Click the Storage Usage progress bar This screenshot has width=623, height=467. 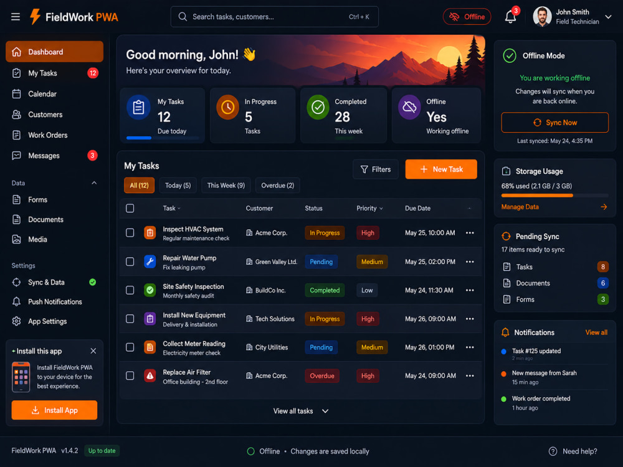(x=554, y=196)
